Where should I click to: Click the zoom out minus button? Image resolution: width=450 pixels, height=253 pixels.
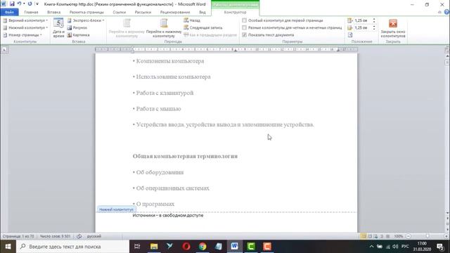pyautogui.click(x=409, y=236)
